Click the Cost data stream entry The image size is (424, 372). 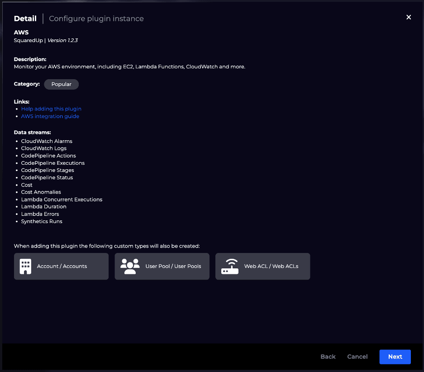click(27, 185)
